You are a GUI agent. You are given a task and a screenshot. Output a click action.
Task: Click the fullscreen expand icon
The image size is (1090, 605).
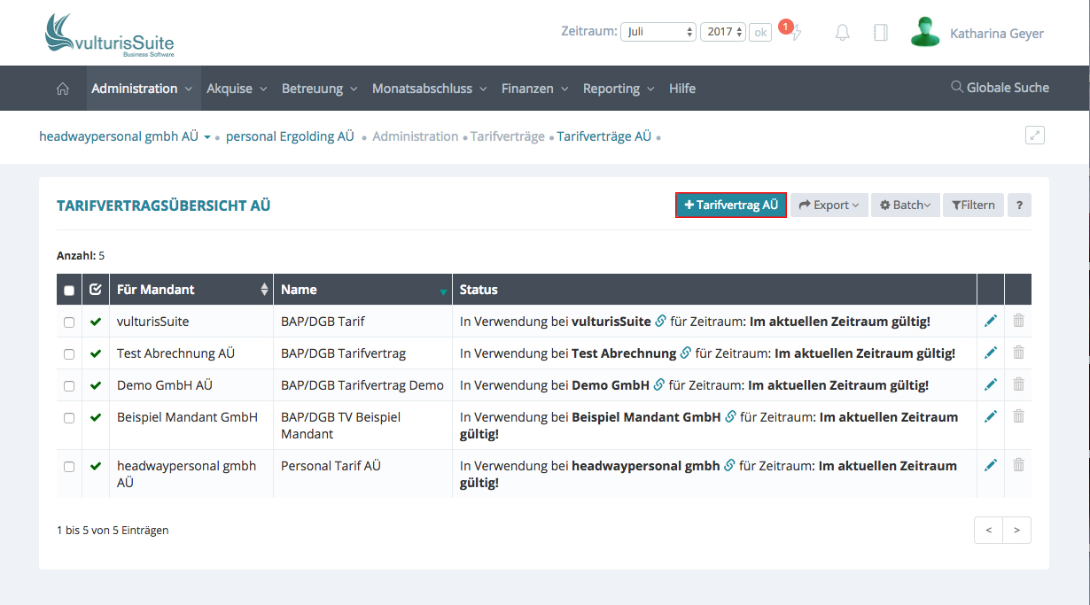1034,136
